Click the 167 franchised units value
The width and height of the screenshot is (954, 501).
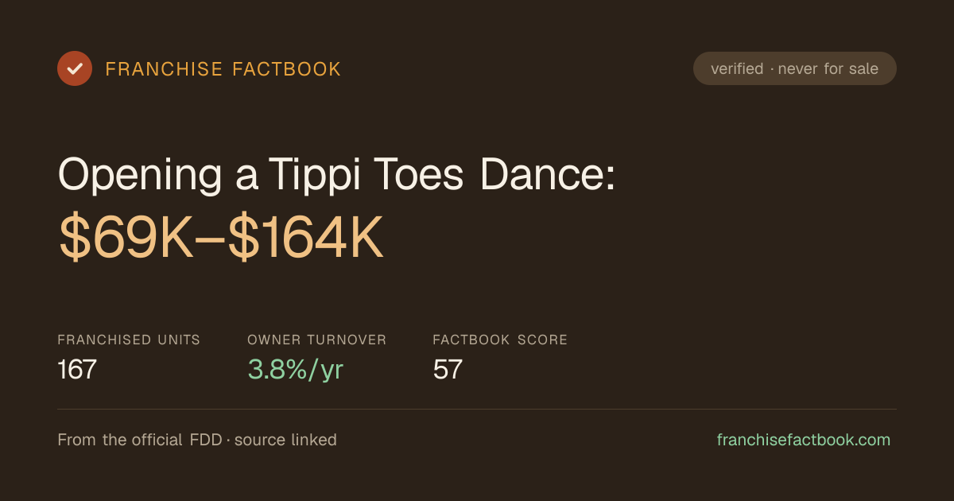point(77,369)
